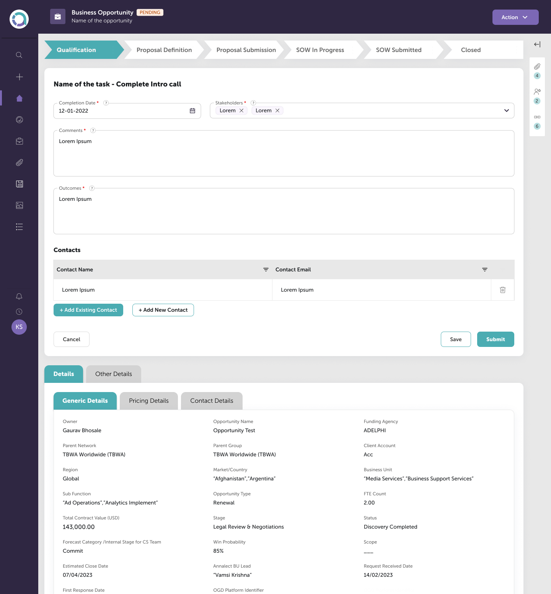This screenshot has width=551, height=594.
Task: Collapse the right side panel arrow
Action: pos(537,44)
